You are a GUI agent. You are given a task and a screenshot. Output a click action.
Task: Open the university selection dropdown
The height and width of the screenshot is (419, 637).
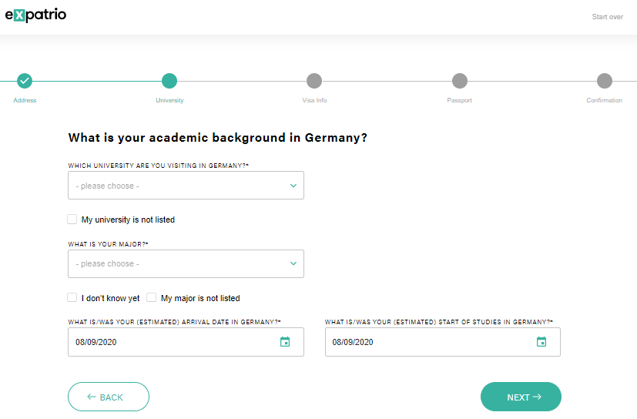pyautogui.click(x=186, y=186)
